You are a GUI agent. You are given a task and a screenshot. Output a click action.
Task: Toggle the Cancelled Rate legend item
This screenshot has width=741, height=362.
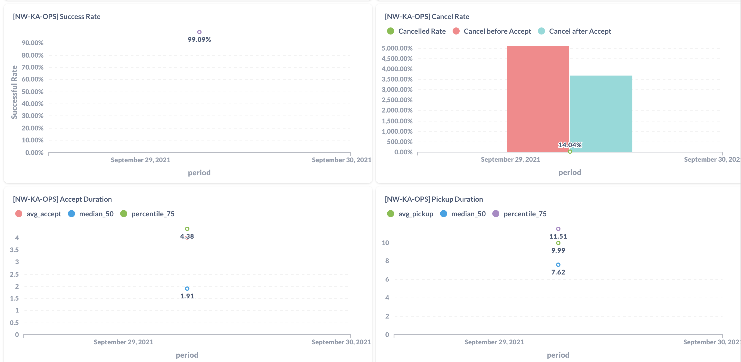pos(421,31)
